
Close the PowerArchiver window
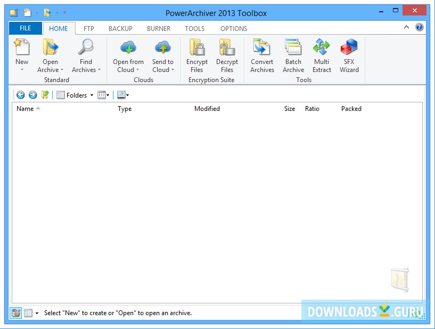pyautogui.click(x=414, y=11)
